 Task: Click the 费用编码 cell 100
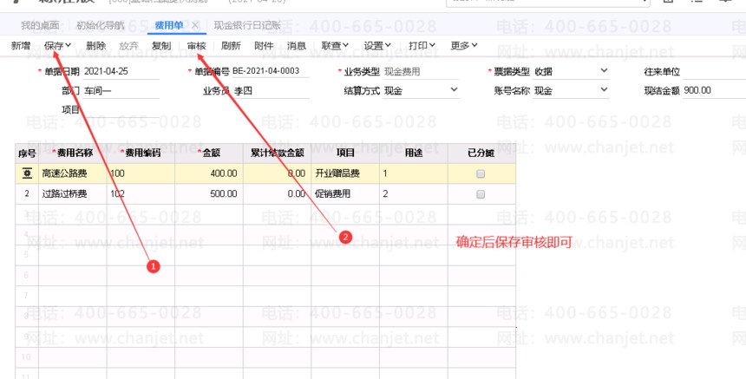click(x=141, y=173)
